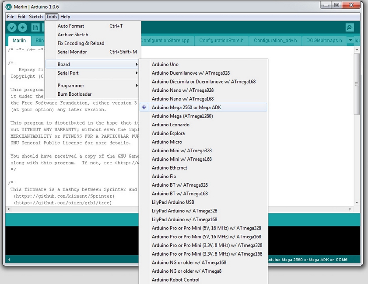The height and width of the screenshot is (285, 368).
Task: Select Arduino BT w/ ATmega168
Action: (x=203, y=194)
